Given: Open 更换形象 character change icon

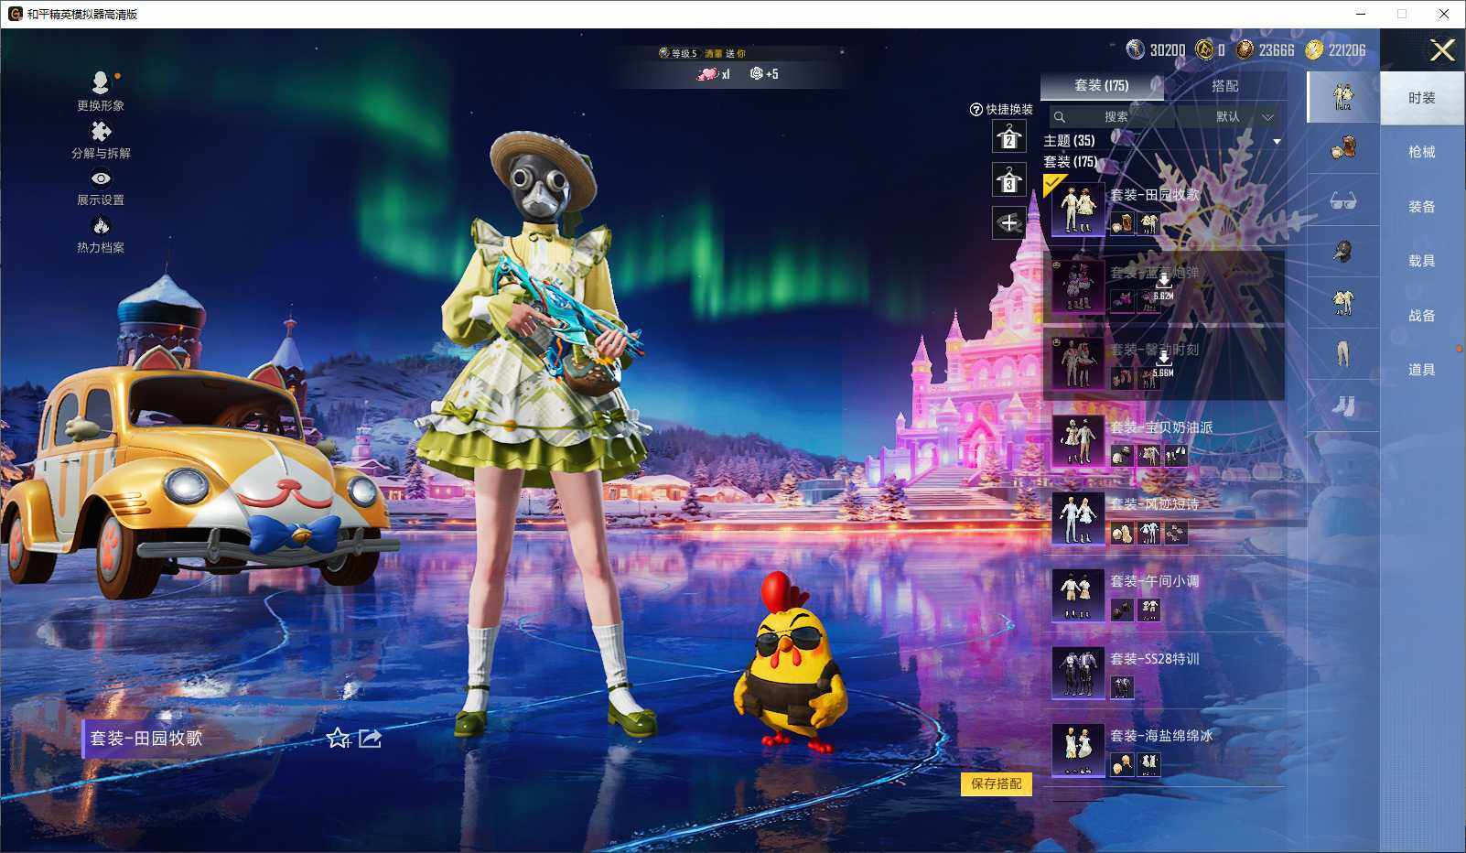Looking at the screenshot, I should pyautogui.click(x=101, y=83).
